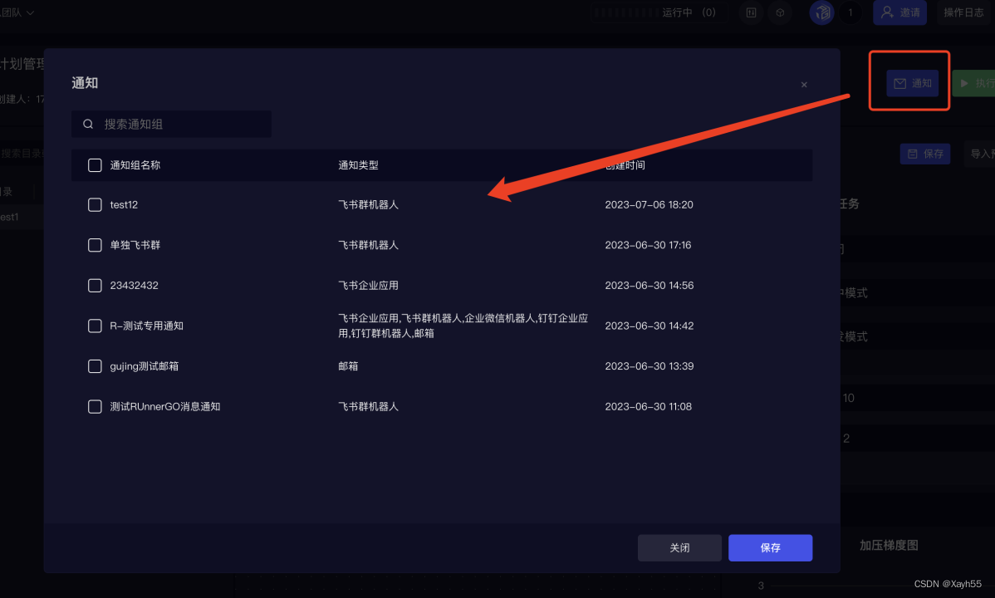Click the 通知组名称 column header text
This screenshot has width=995, height=598.
135,165
